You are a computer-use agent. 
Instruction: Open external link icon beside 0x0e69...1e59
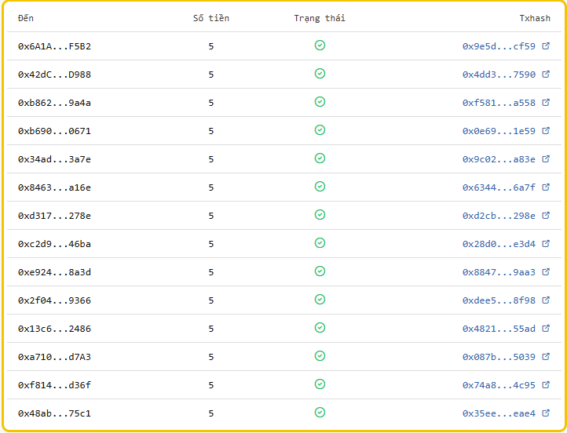[x=546, y=130]
